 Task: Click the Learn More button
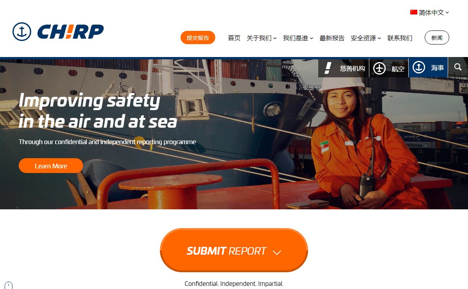click(x=51, y=166)
